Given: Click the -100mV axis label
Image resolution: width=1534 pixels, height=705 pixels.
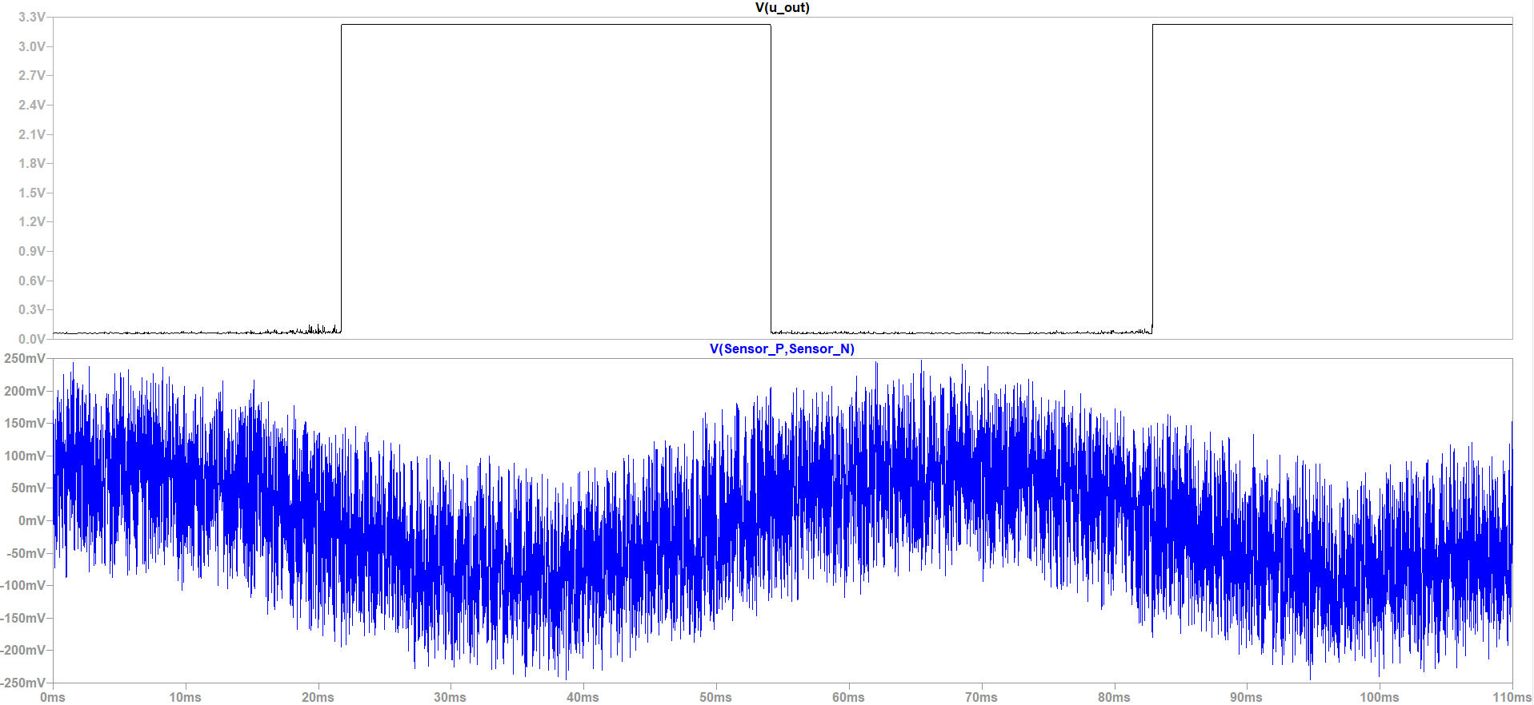Looking at the screenshot, I should [x=23, y=585].
